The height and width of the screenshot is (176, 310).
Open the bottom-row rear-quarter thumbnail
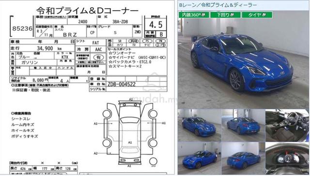point(243,158)
